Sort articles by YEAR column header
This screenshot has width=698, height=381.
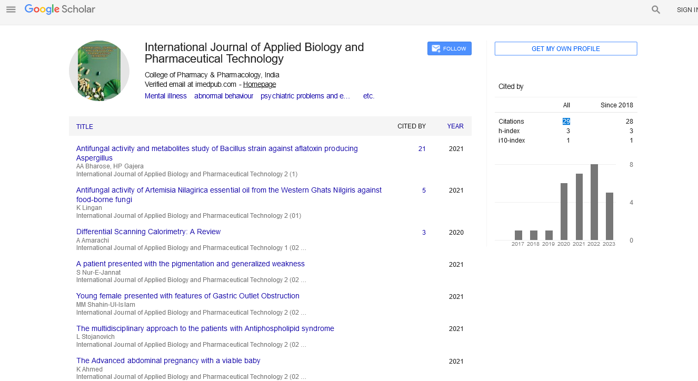(x=455, y=126)
